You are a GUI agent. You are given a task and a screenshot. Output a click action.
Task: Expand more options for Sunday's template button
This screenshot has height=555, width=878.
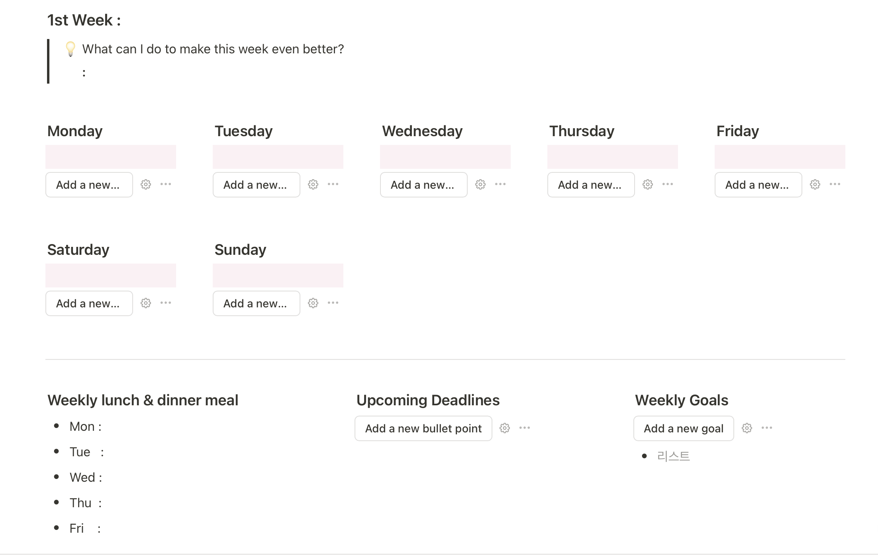click(x=333, y=303)
